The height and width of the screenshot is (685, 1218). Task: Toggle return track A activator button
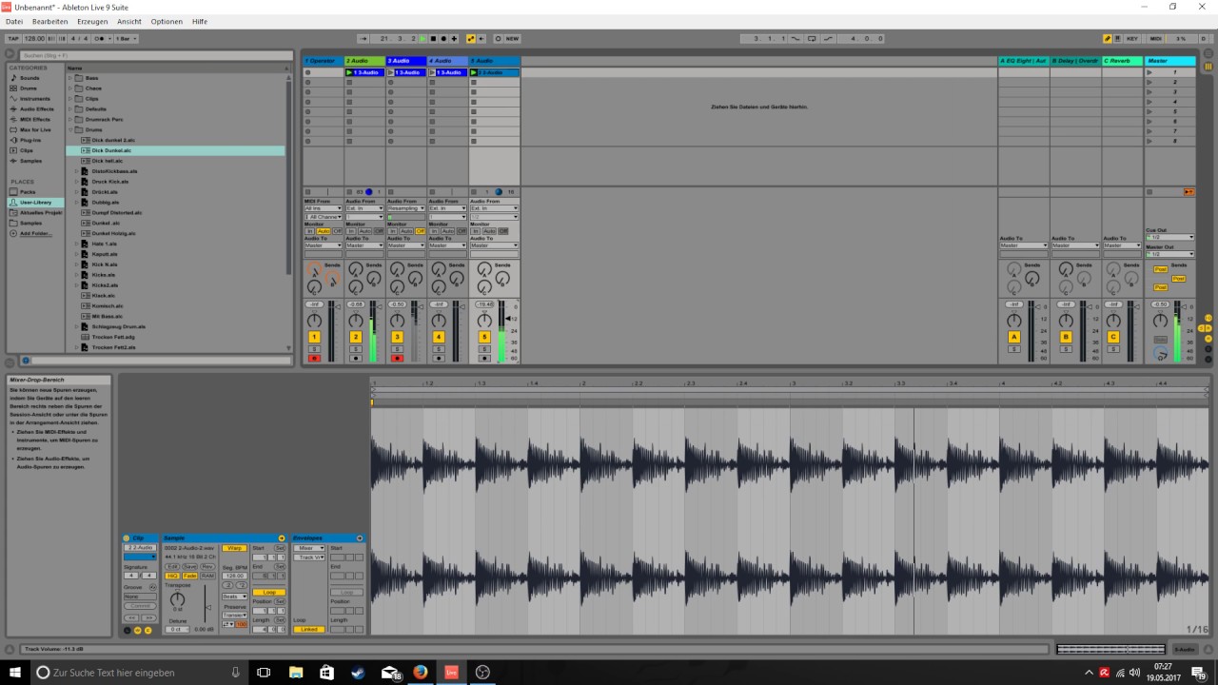coord(1013,337)
